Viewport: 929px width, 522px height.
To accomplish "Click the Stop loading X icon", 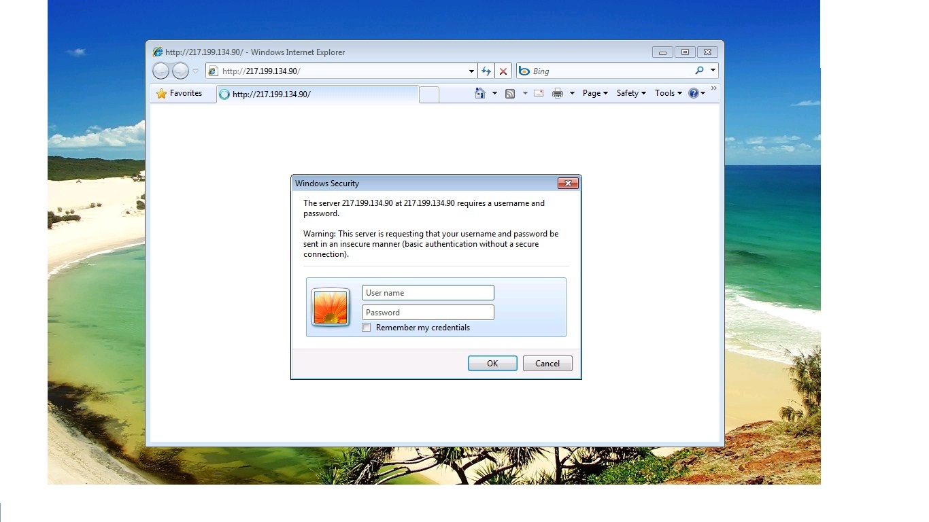I will (503, 71).
